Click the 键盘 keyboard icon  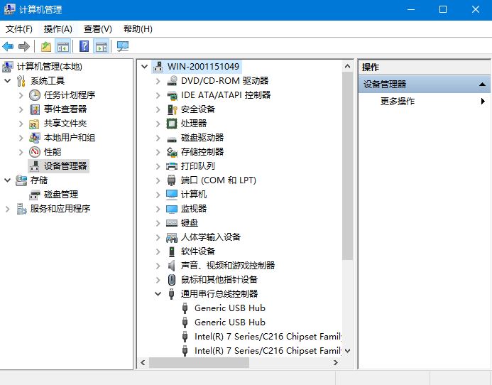tap(172, 223)
